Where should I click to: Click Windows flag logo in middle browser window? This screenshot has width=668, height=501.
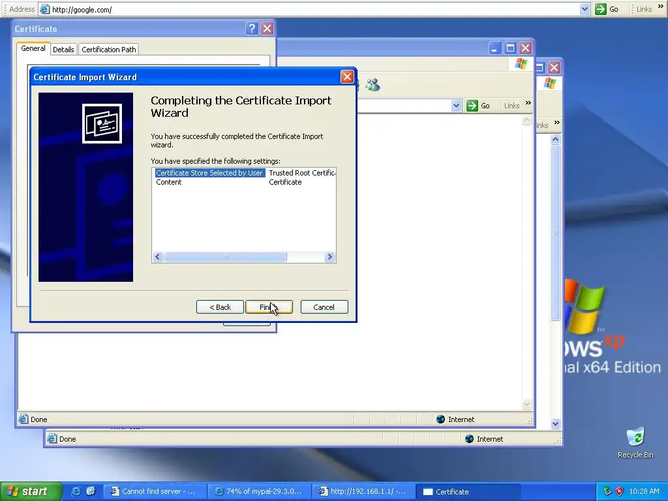[x=521, y=64]
